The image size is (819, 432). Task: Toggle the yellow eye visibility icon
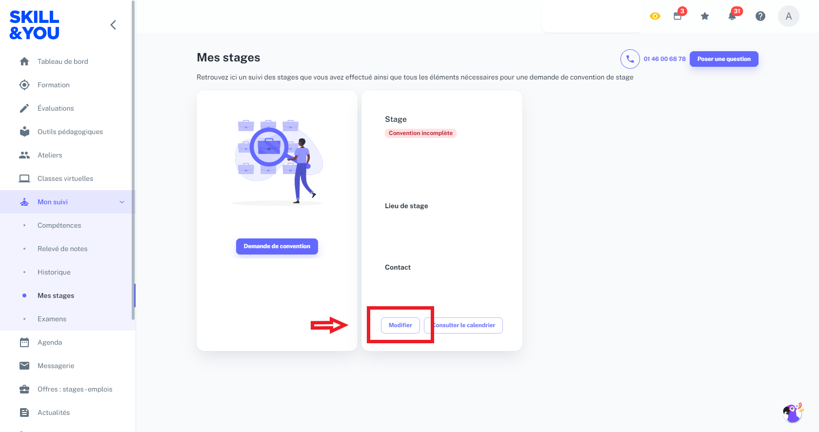pos(655,16)
